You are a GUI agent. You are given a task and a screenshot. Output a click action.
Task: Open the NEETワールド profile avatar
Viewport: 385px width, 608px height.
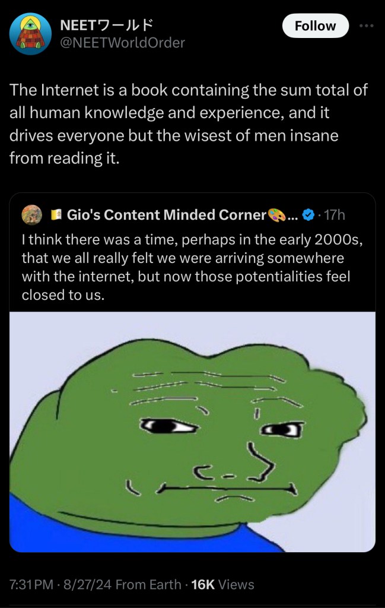(32, 34)
